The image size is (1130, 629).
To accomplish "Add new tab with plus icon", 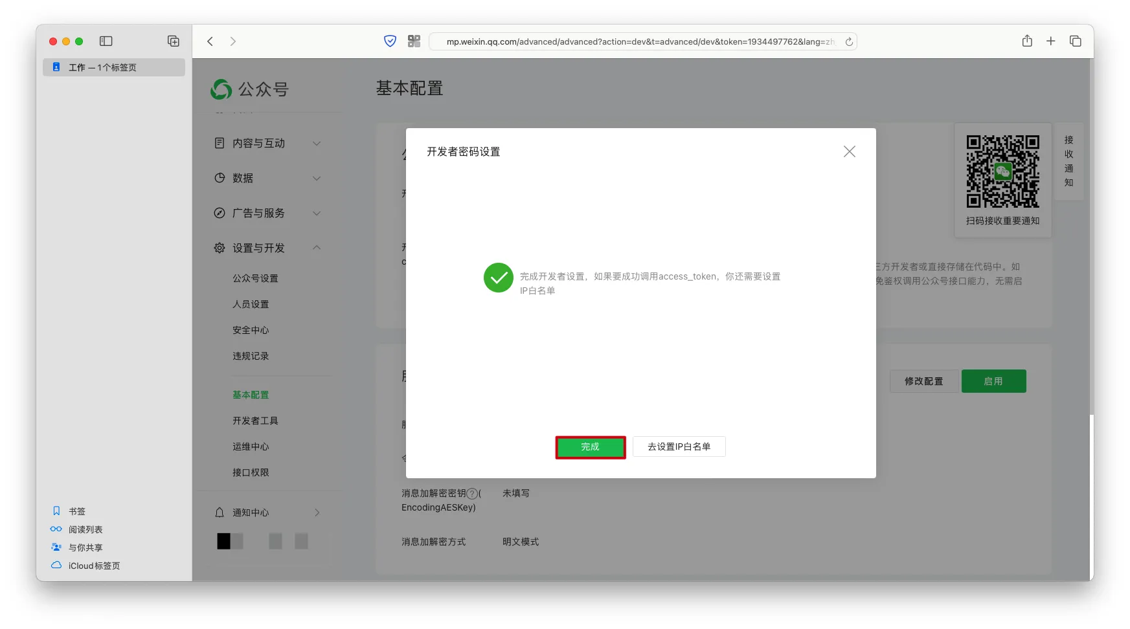I will (1050, 41).
